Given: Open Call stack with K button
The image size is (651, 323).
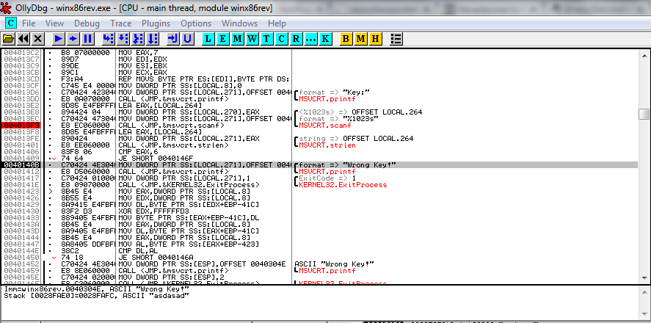Looking at the screenshot, I should coord(325,39).
